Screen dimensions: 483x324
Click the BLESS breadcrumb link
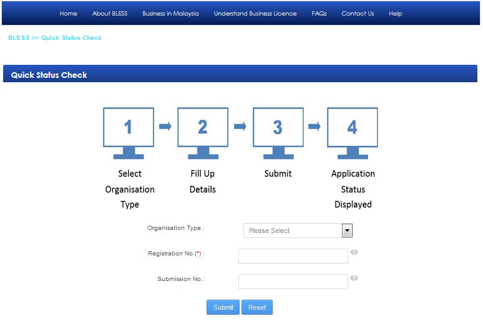(x=19, y=38)
